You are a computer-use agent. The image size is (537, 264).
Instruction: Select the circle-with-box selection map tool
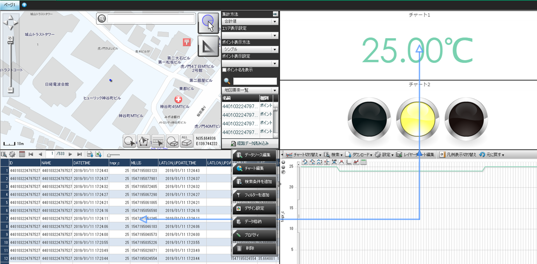point(173,141)
